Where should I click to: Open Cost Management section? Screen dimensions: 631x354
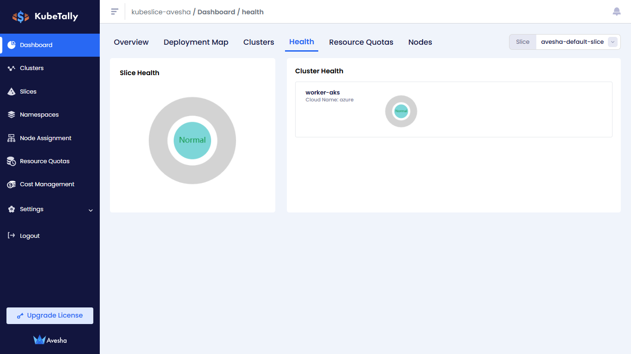(x=50, y=184)
